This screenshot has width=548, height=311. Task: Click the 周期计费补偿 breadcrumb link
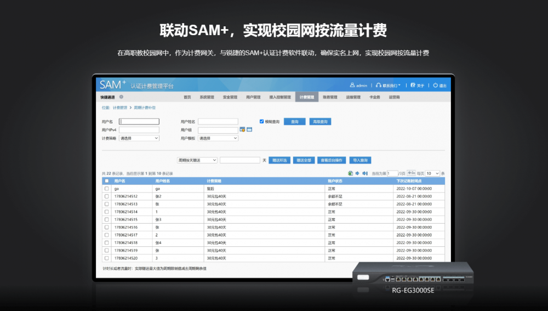tap(145, 108)
